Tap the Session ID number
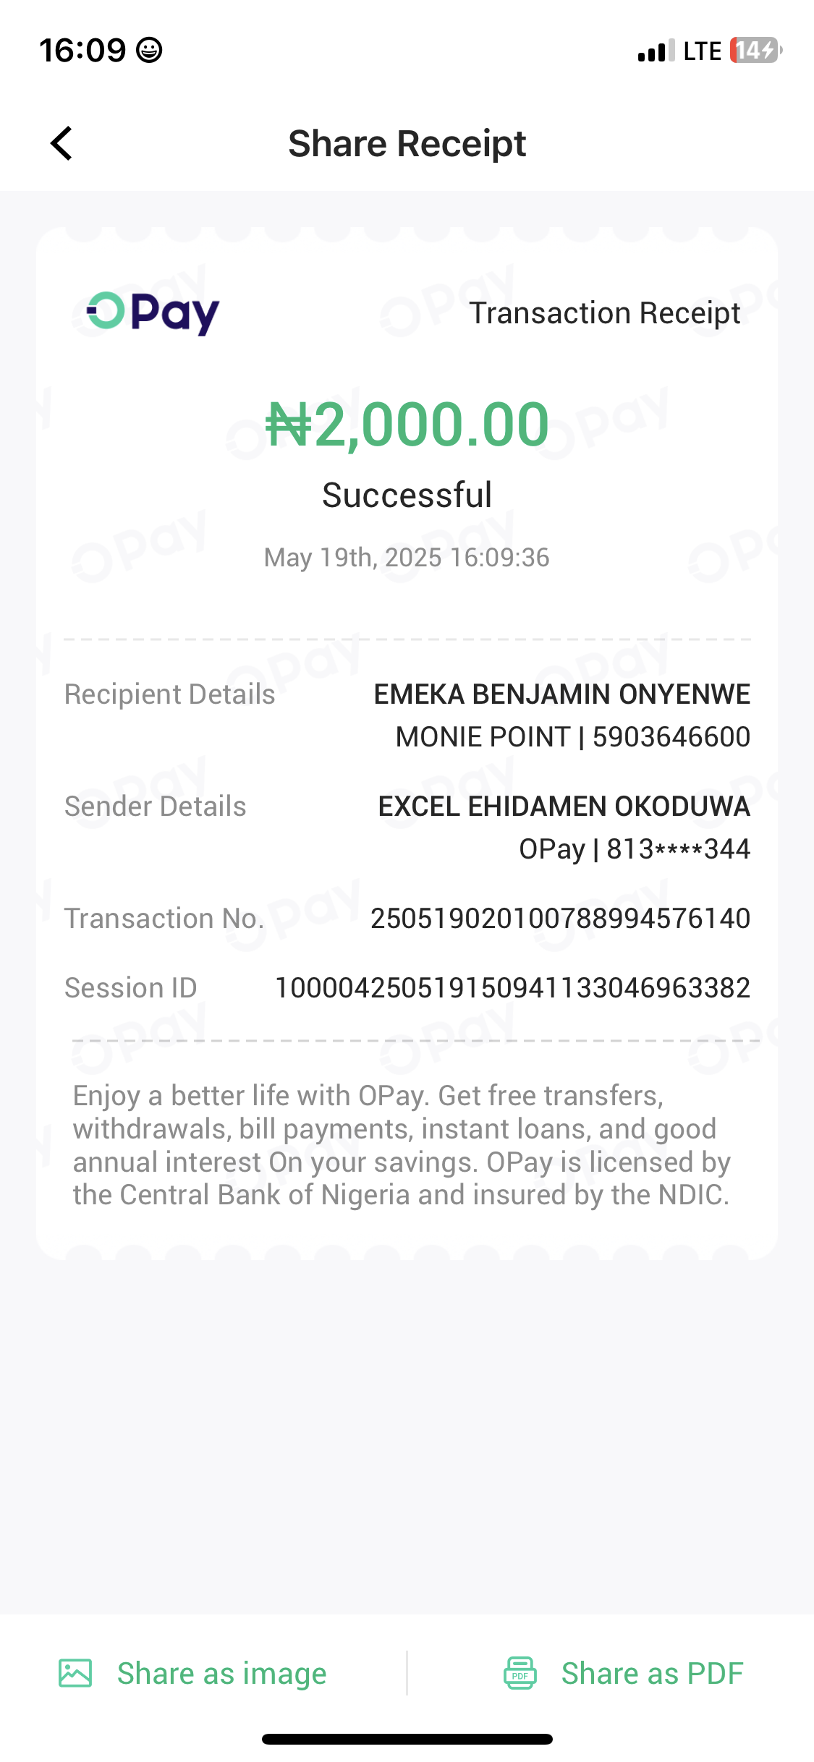This screenshot has height=1762, width=814. point(512,988)
